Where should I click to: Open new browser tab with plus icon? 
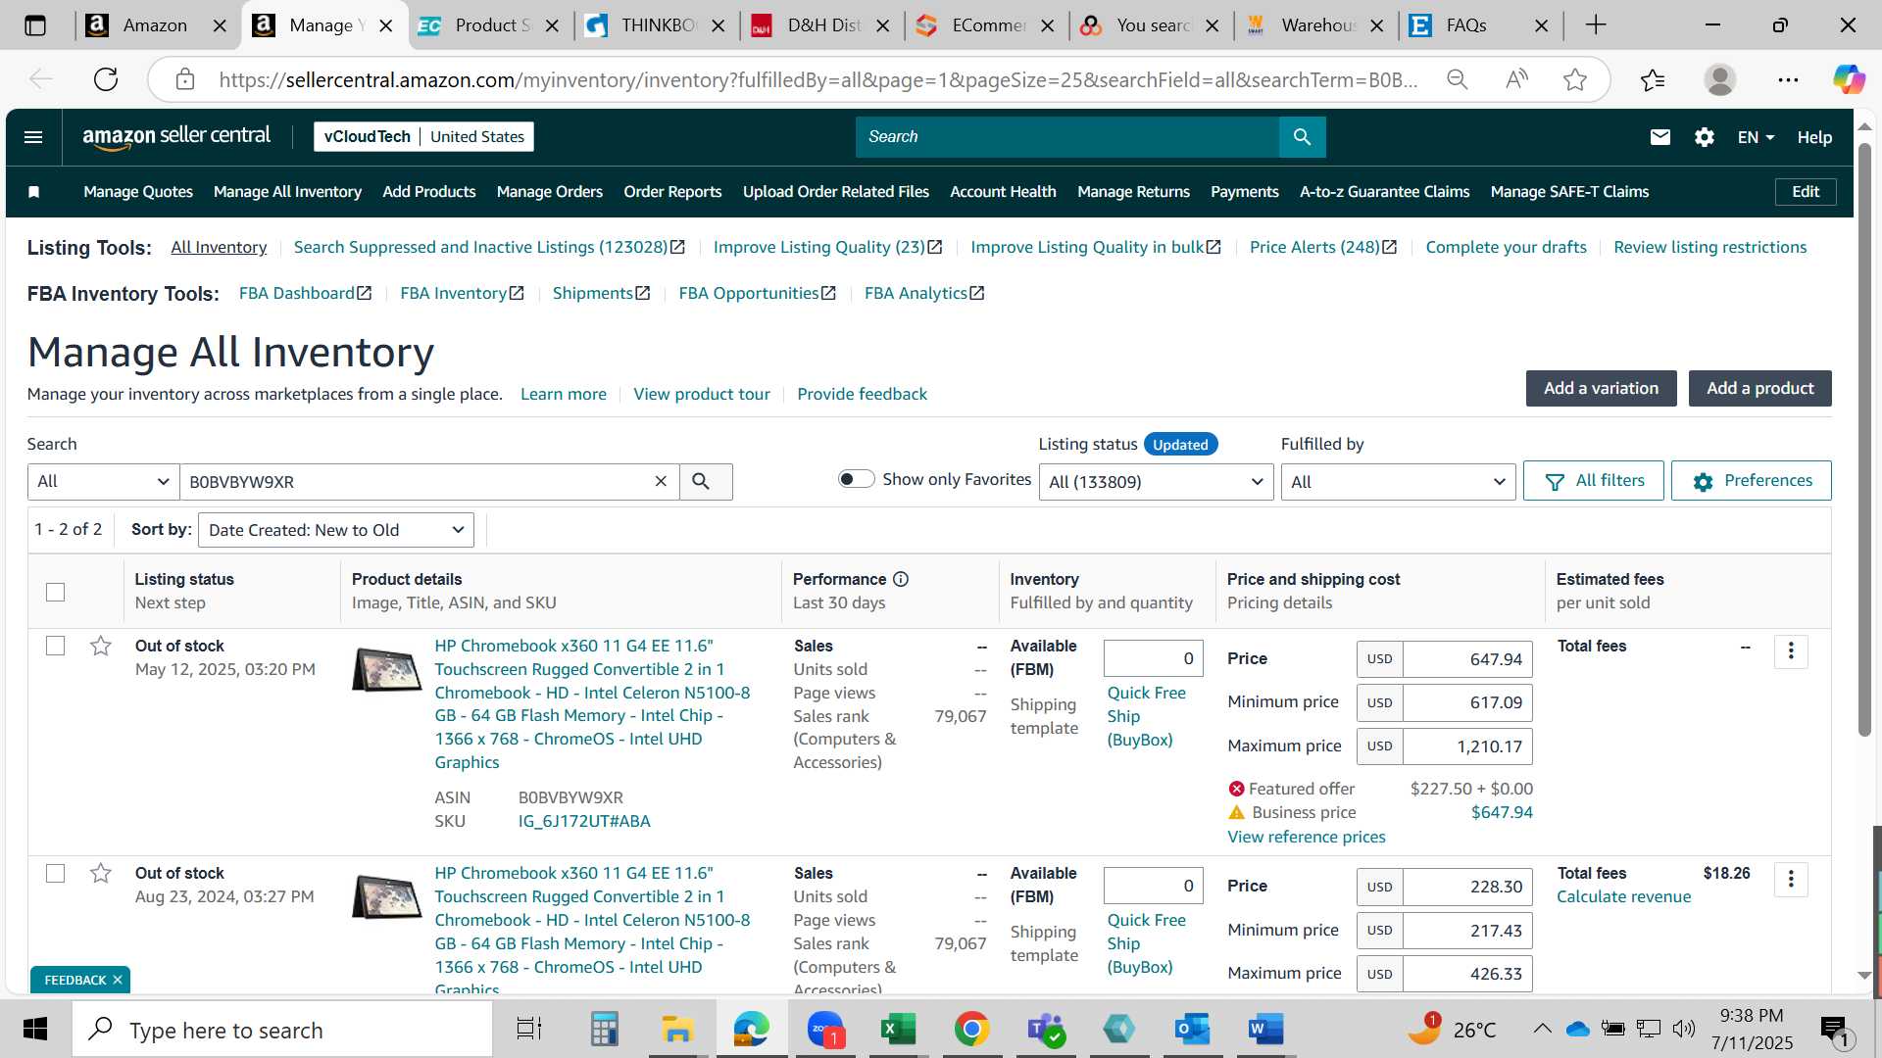pyautogui.click(x=1596, y=25)
